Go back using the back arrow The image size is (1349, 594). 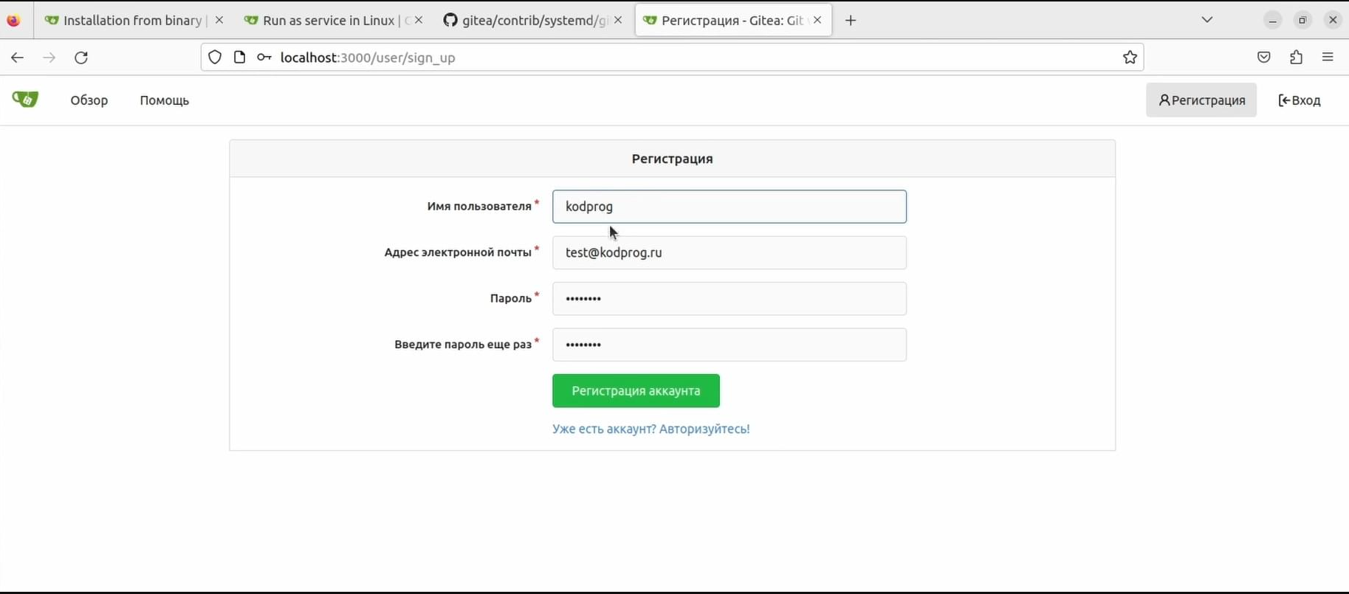pyautogui.click(x=18, y=58)
